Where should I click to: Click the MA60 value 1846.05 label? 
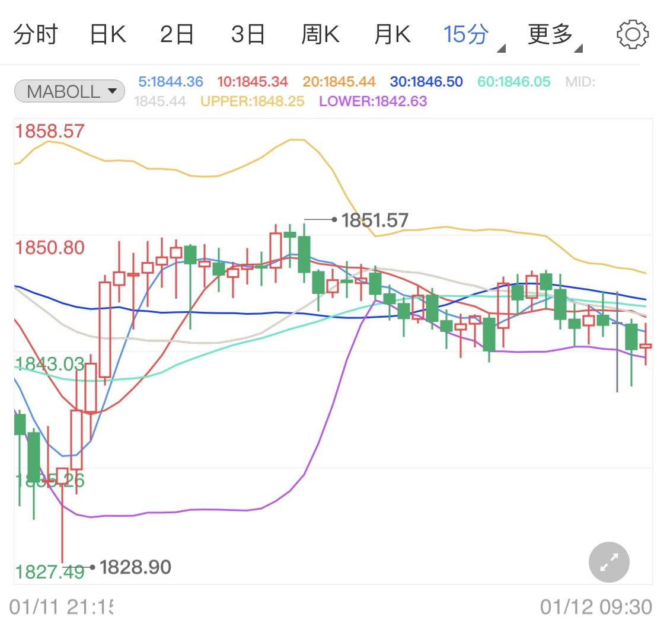pos(513,81)
